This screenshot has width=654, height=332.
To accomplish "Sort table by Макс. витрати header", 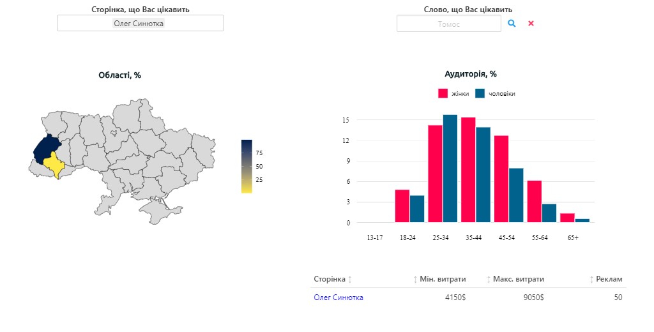I will pyautogui.click(x=519, y=279).
